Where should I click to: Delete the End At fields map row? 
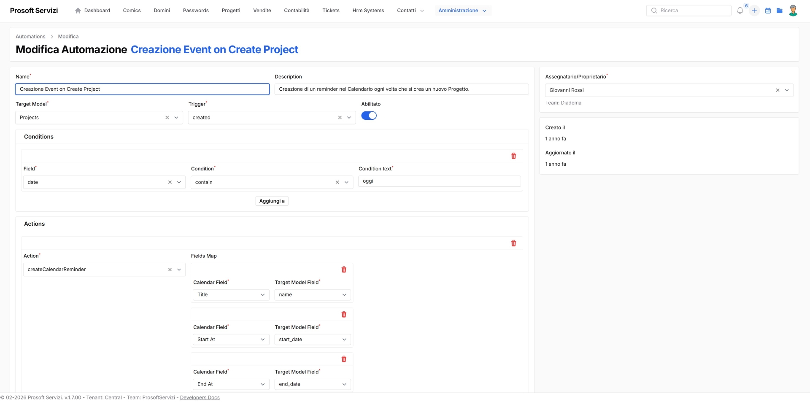coord(344,359)
